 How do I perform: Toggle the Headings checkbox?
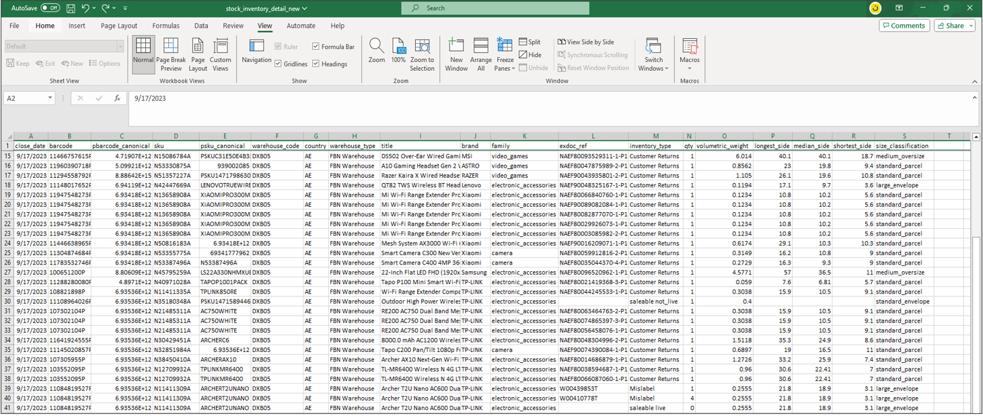pos(316,64)
